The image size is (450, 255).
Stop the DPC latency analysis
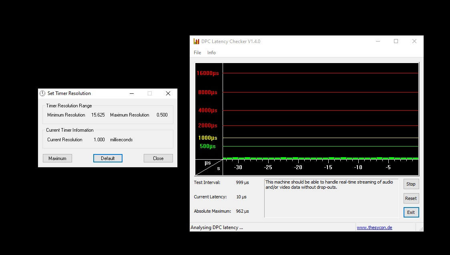(411, 184)
